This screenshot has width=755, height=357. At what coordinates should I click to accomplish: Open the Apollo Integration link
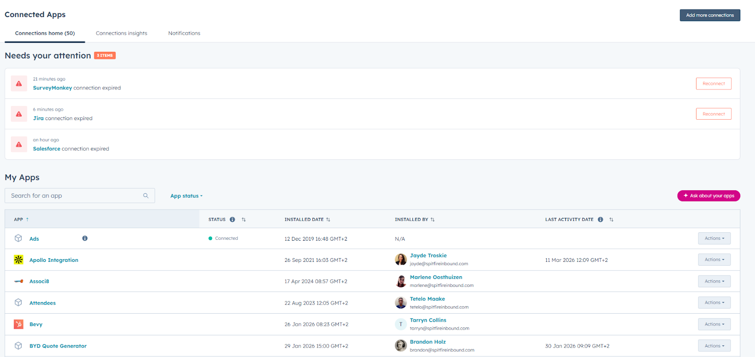(x=54, y=260)
